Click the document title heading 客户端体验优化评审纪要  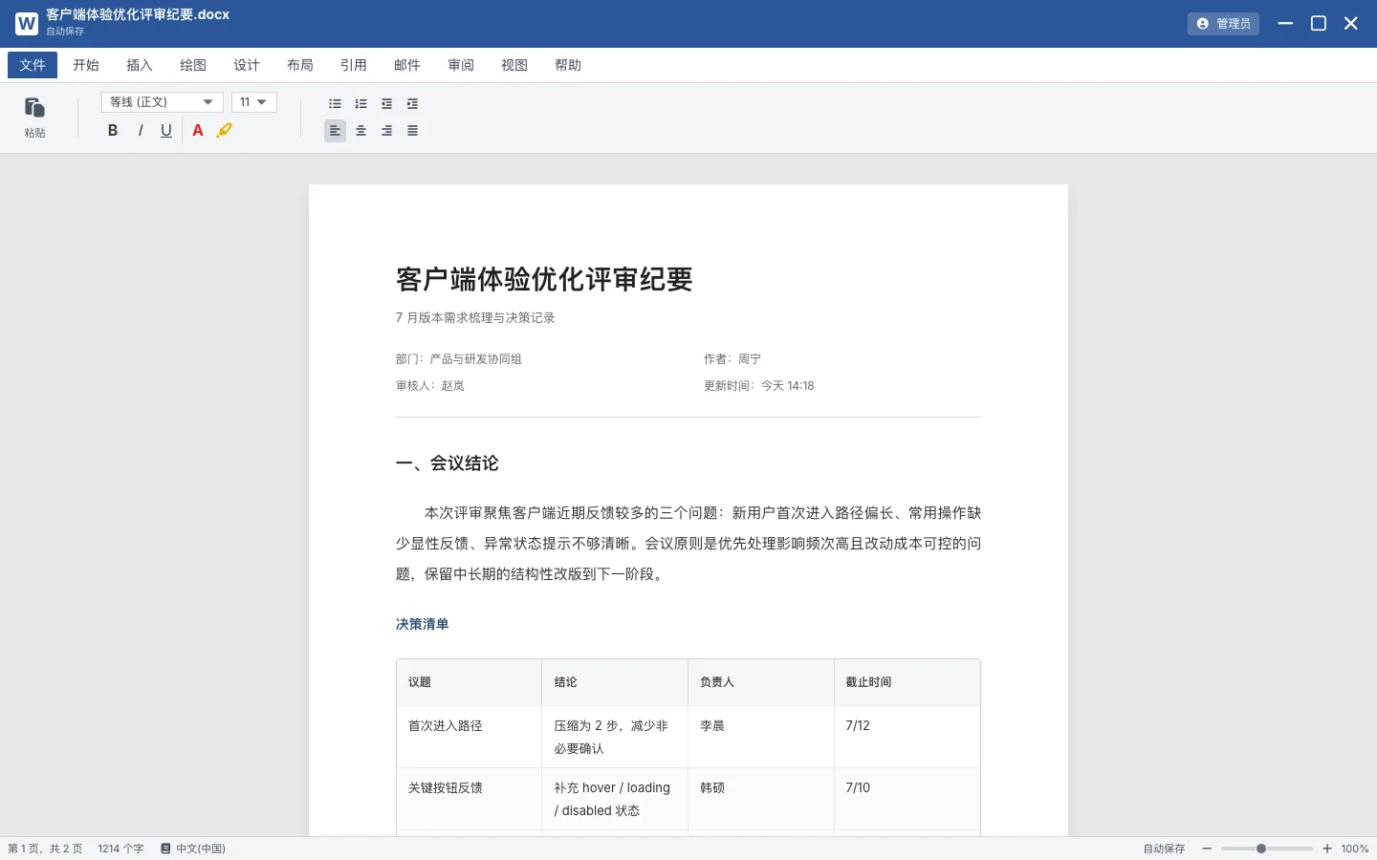[544, 279]
